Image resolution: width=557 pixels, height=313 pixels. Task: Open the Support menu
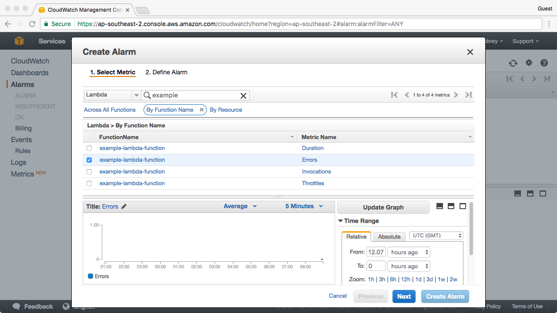click(x=526, y=41)
